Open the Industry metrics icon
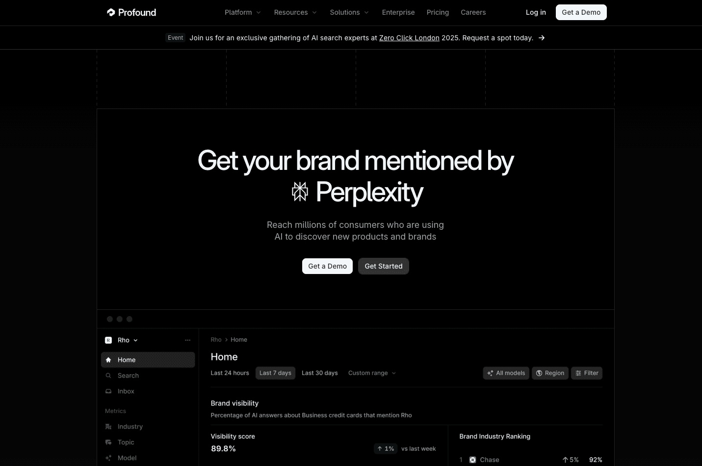702x466 pixels. click(x=108, y=427)
